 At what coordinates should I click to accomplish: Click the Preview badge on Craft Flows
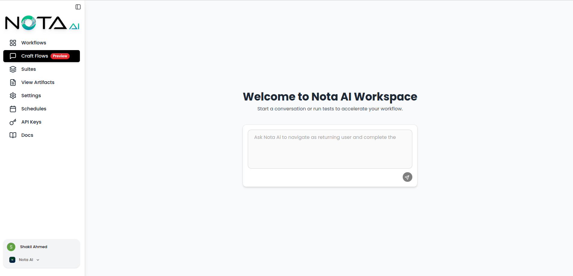tap(60, 56)
